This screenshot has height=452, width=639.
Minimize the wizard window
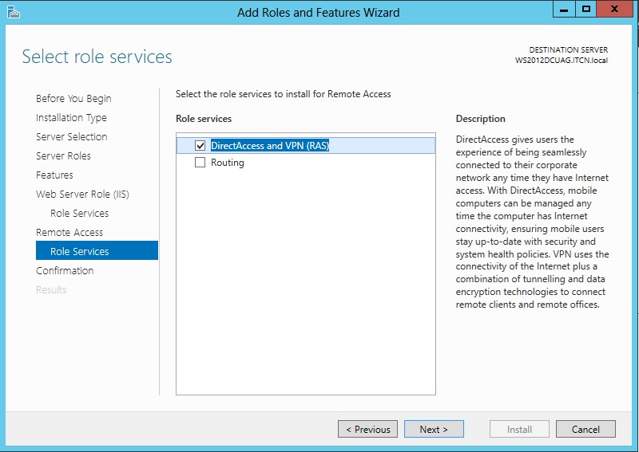coord(564,10)
